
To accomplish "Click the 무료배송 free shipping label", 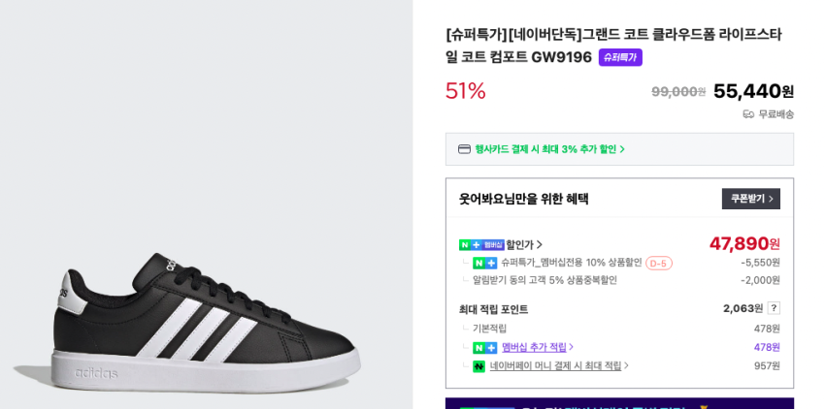I will pos(775,114).
